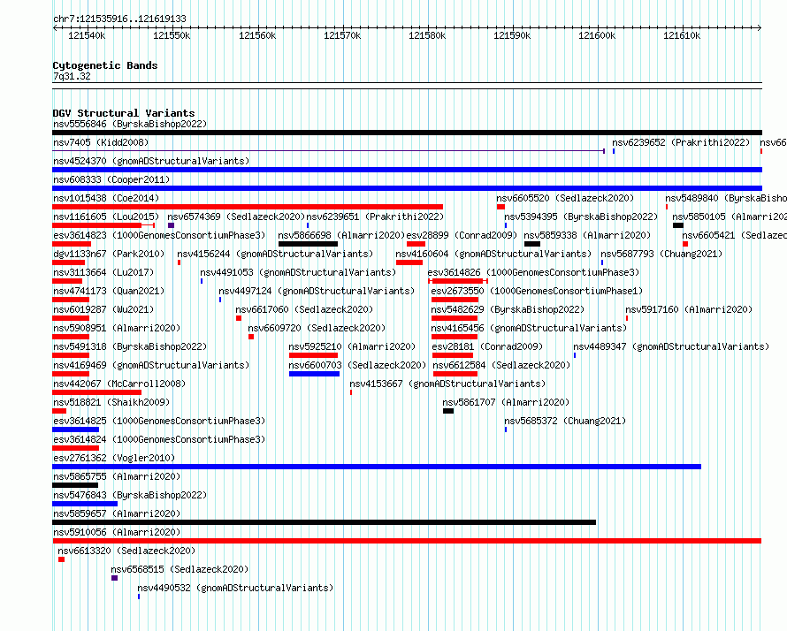787x631 pixels.
Task: Click nsv5685372 (Chuang2021) label
Action: point(565,421)
